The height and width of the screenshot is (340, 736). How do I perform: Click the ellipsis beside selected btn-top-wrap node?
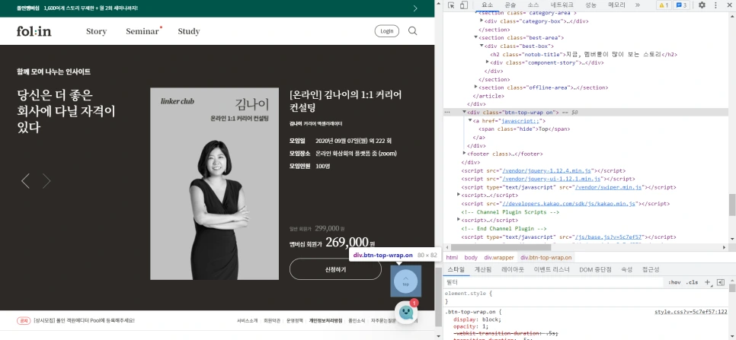(446, 113)
